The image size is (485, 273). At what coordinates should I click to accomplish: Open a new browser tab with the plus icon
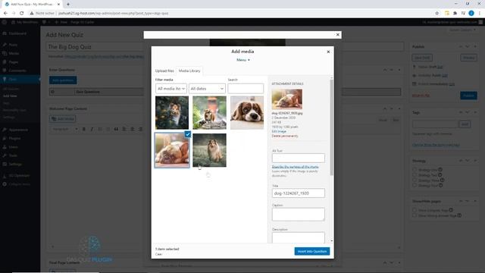(x=68, y=5)
